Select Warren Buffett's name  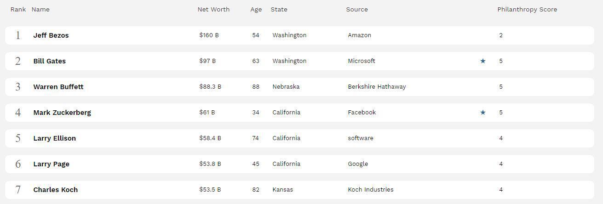(58, 87)
